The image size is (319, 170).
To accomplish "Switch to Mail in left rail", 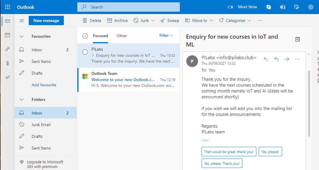I will click(8, 21).
